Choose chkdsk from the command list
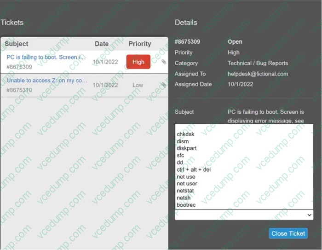Screen dimensions: 322x250 (x=186, y=134)
